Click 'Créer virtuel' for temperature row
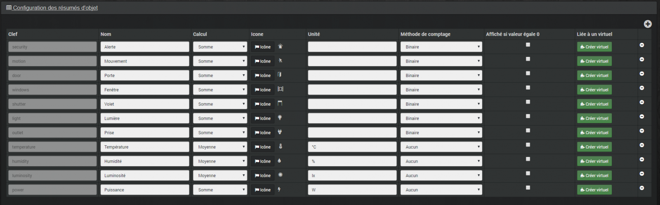660x205 pixels. 594,147
